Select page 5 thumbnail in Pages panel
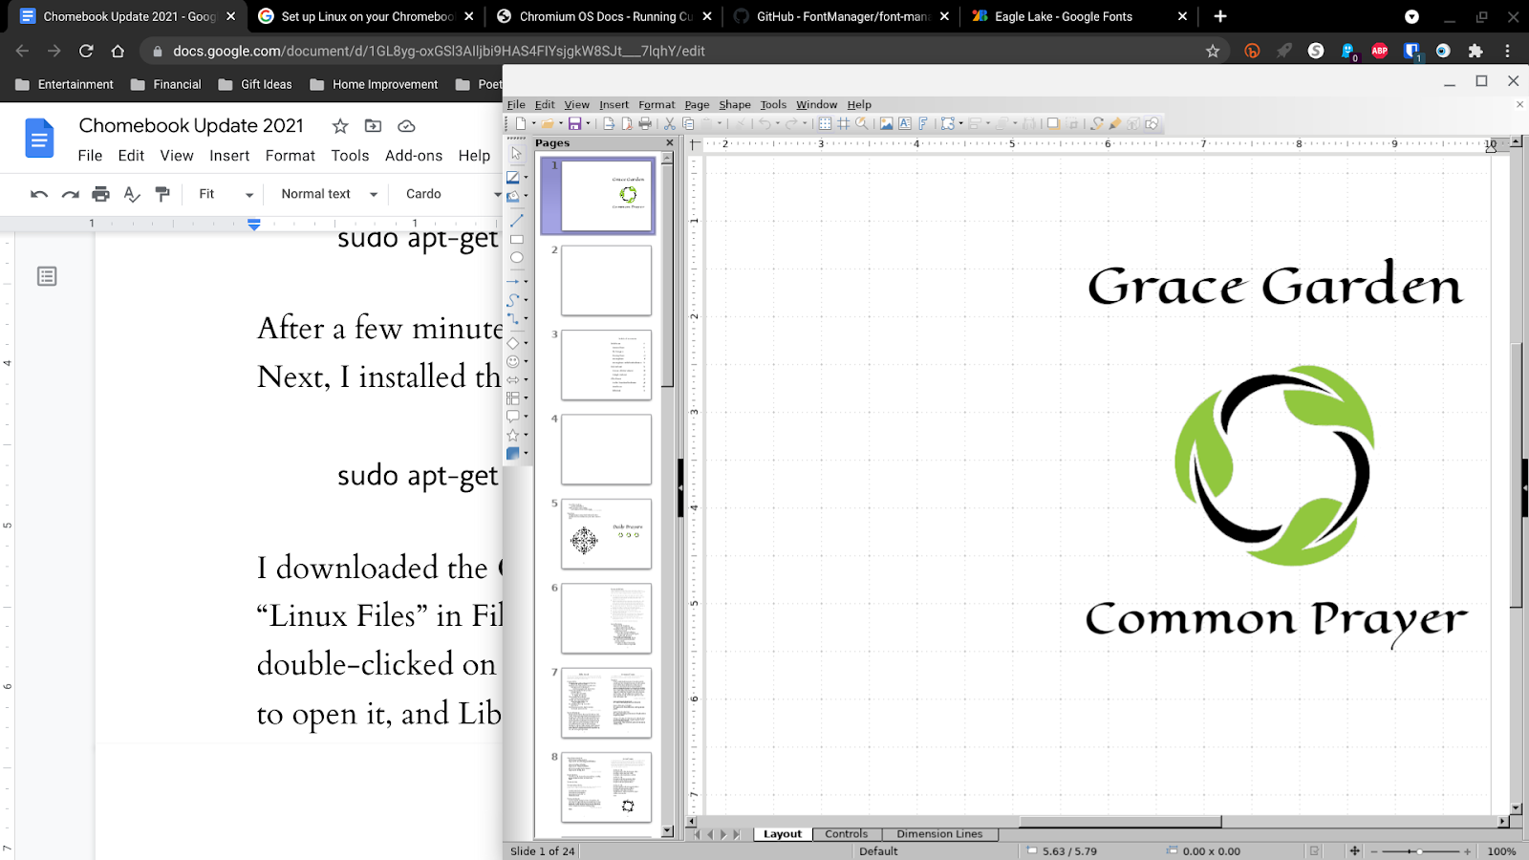This screenshot has width=1529, height=860. [x=606, y=534]
